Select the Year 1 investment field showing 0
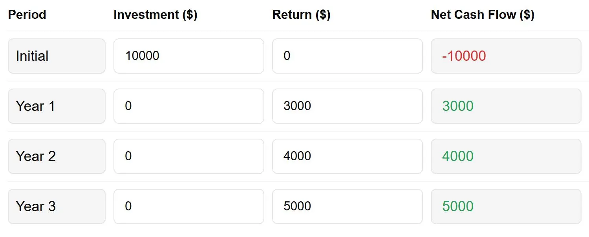 (188, 106)
